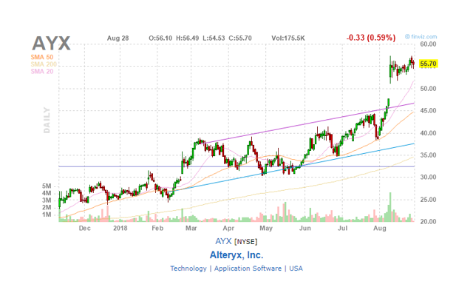
Task: Click the DAILY timeframe label
Action: click(x=47, y=120)
